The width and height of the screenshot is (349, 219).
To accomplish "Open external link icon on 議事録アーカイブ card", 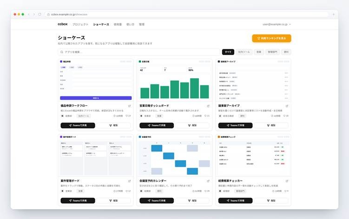I will [287, 106].
